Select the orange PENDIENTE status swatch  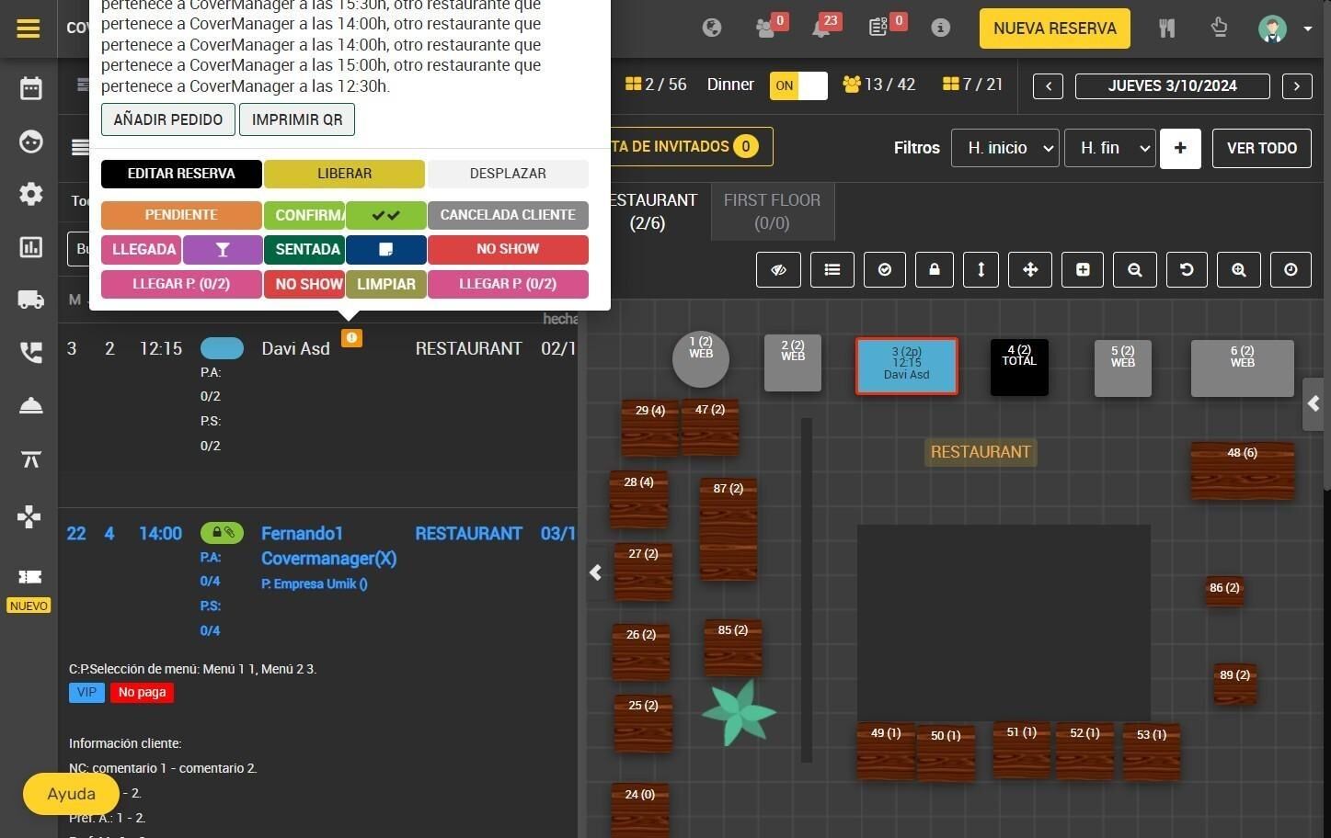point(181,215)
